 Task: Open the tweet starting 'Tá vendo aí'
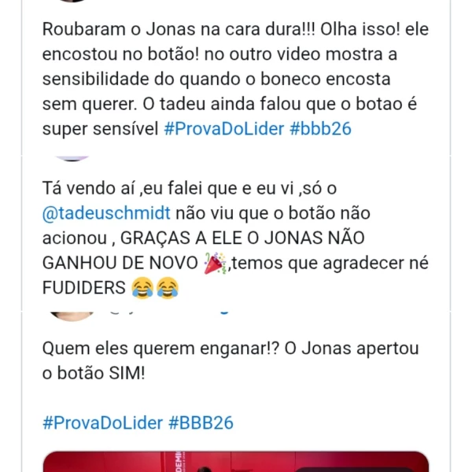(x=236, y=238)
